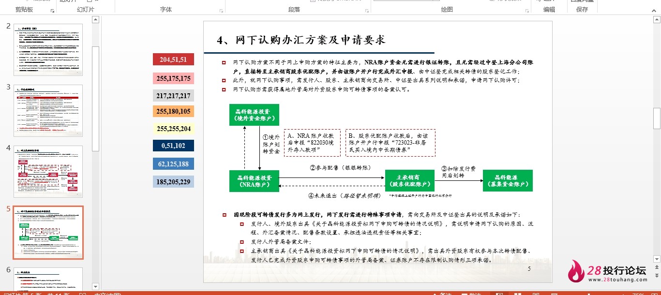661x295 pixels.
Task: Click the slide page number 5
Action: (529, 268)
